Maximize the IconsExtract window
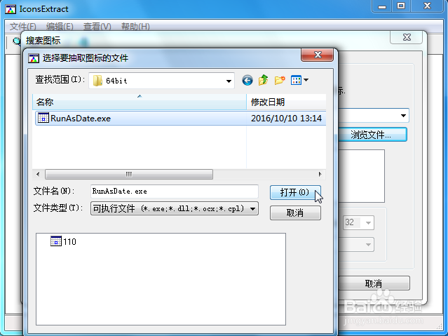Screen dimensions: 448x336 [x=401, y=6]
